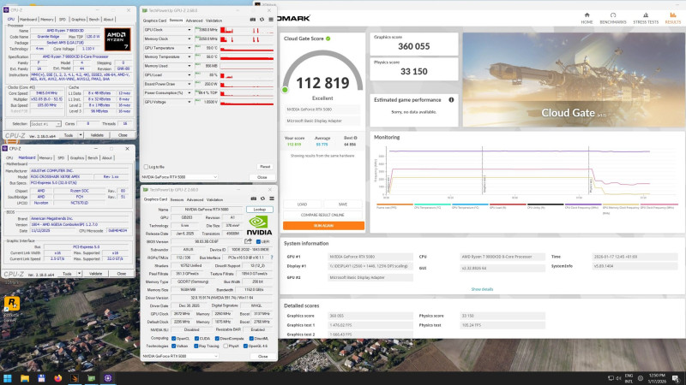Image resolution: width=686 pixels, height=385 pixels.
Task: Click screenshot icon in GPU-Z Graphics Card window
Action: 253,198
